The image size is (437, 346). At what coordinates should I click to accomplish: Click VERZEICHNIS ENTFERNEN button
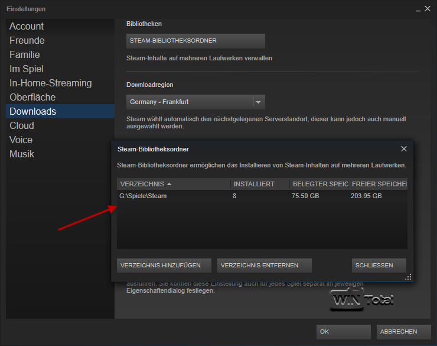(265, 266)
